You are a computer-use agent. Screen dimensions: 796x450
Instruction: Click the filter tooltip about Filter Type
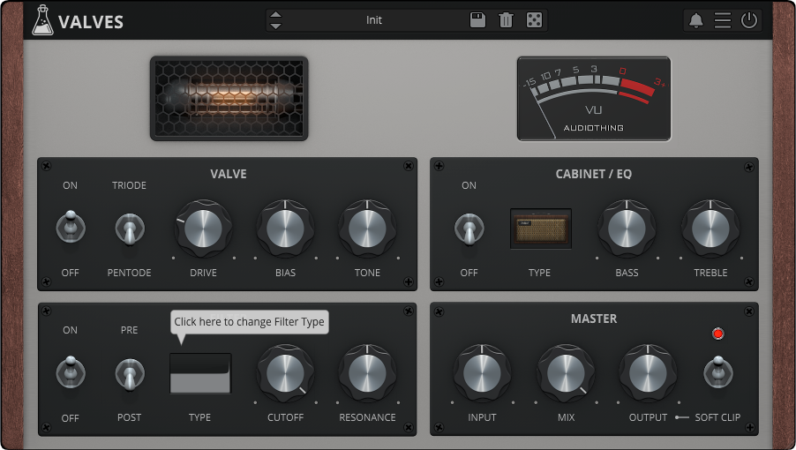[249, 322]
